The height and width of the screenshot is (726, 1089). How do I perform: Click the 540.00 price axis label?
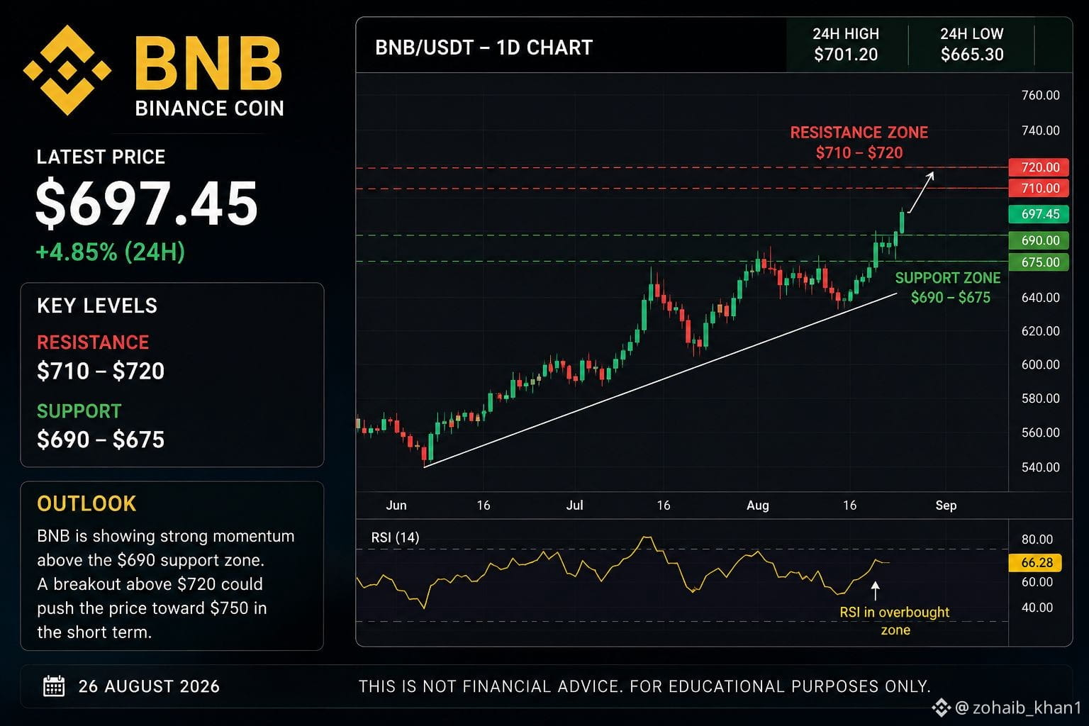pos(1041,467)
